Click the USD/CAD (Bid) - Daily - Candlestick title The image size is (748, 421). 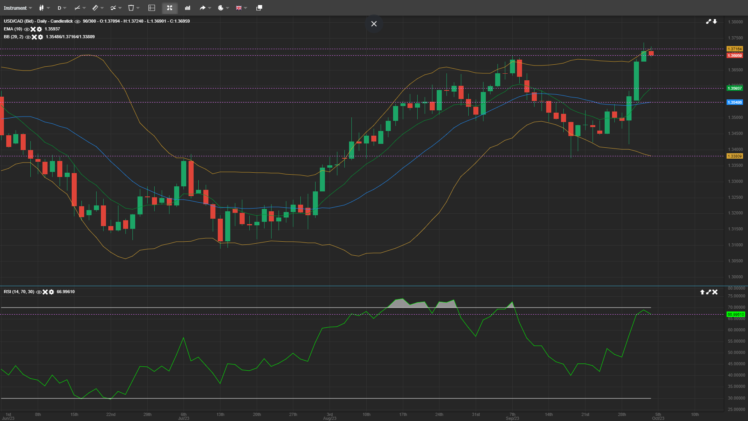pyautogui.click(x=38, y=21)
